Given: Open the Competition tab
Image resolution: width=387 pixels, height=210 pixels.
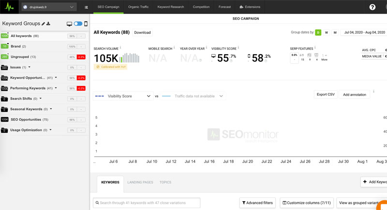Looking at the screenshot, I should click(x=201, y=7).
